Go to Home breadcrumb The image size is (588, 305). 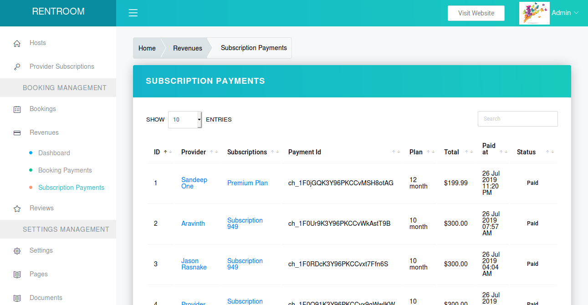tap(147, 48)
